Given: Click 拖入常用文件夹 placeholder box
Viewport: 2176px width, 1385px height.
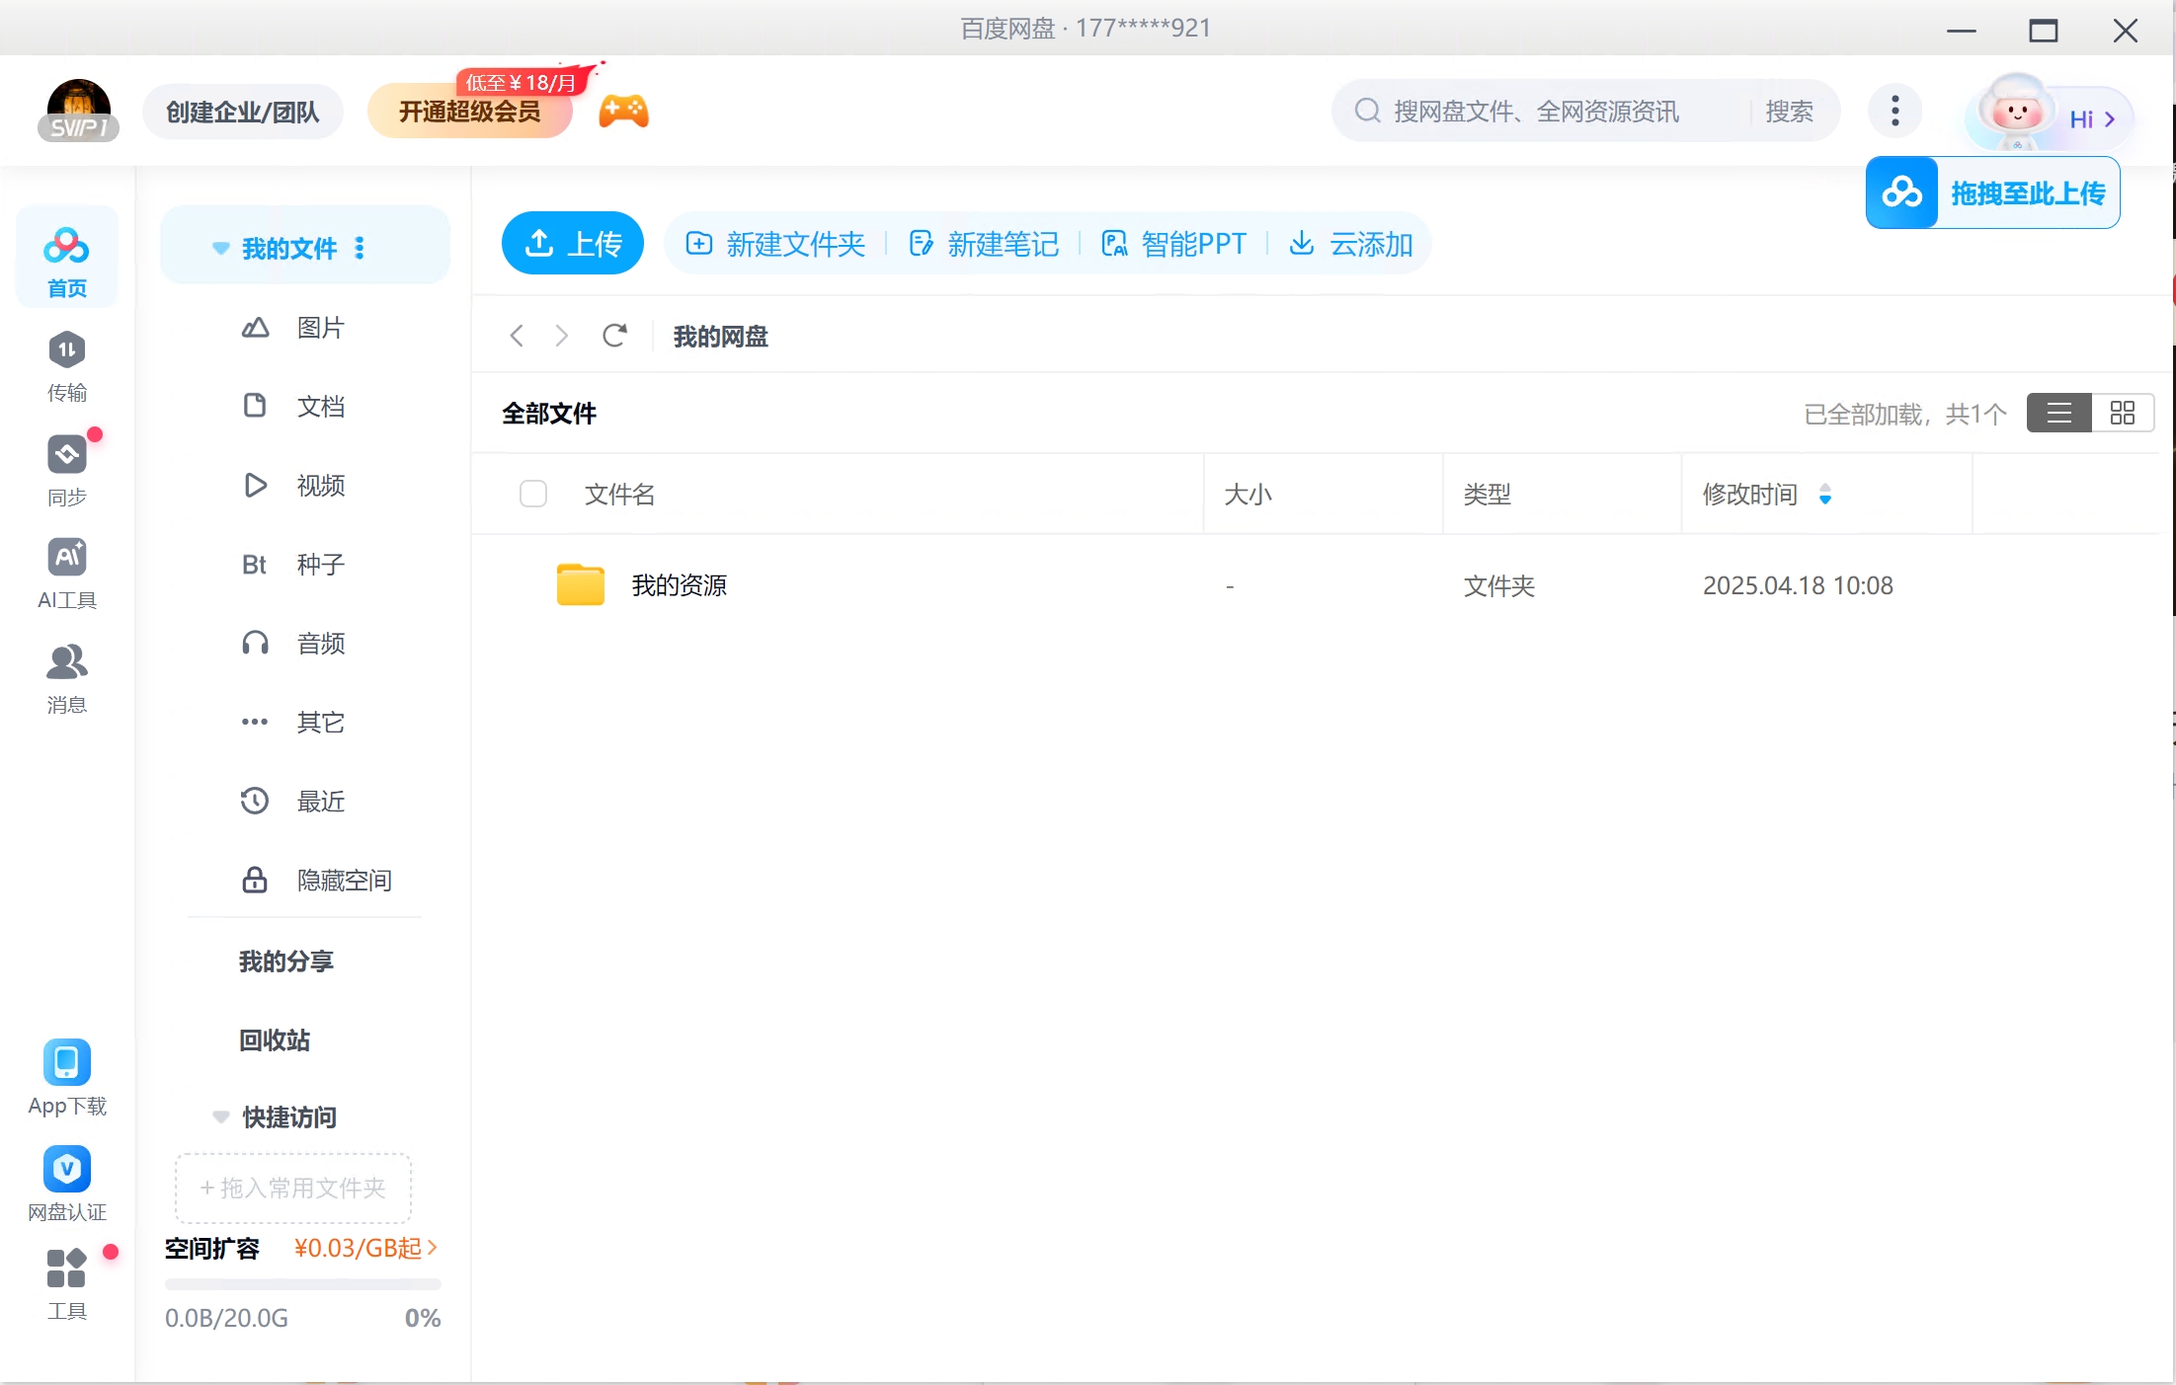Looking at the screenshot, I should click(293, 1189).
